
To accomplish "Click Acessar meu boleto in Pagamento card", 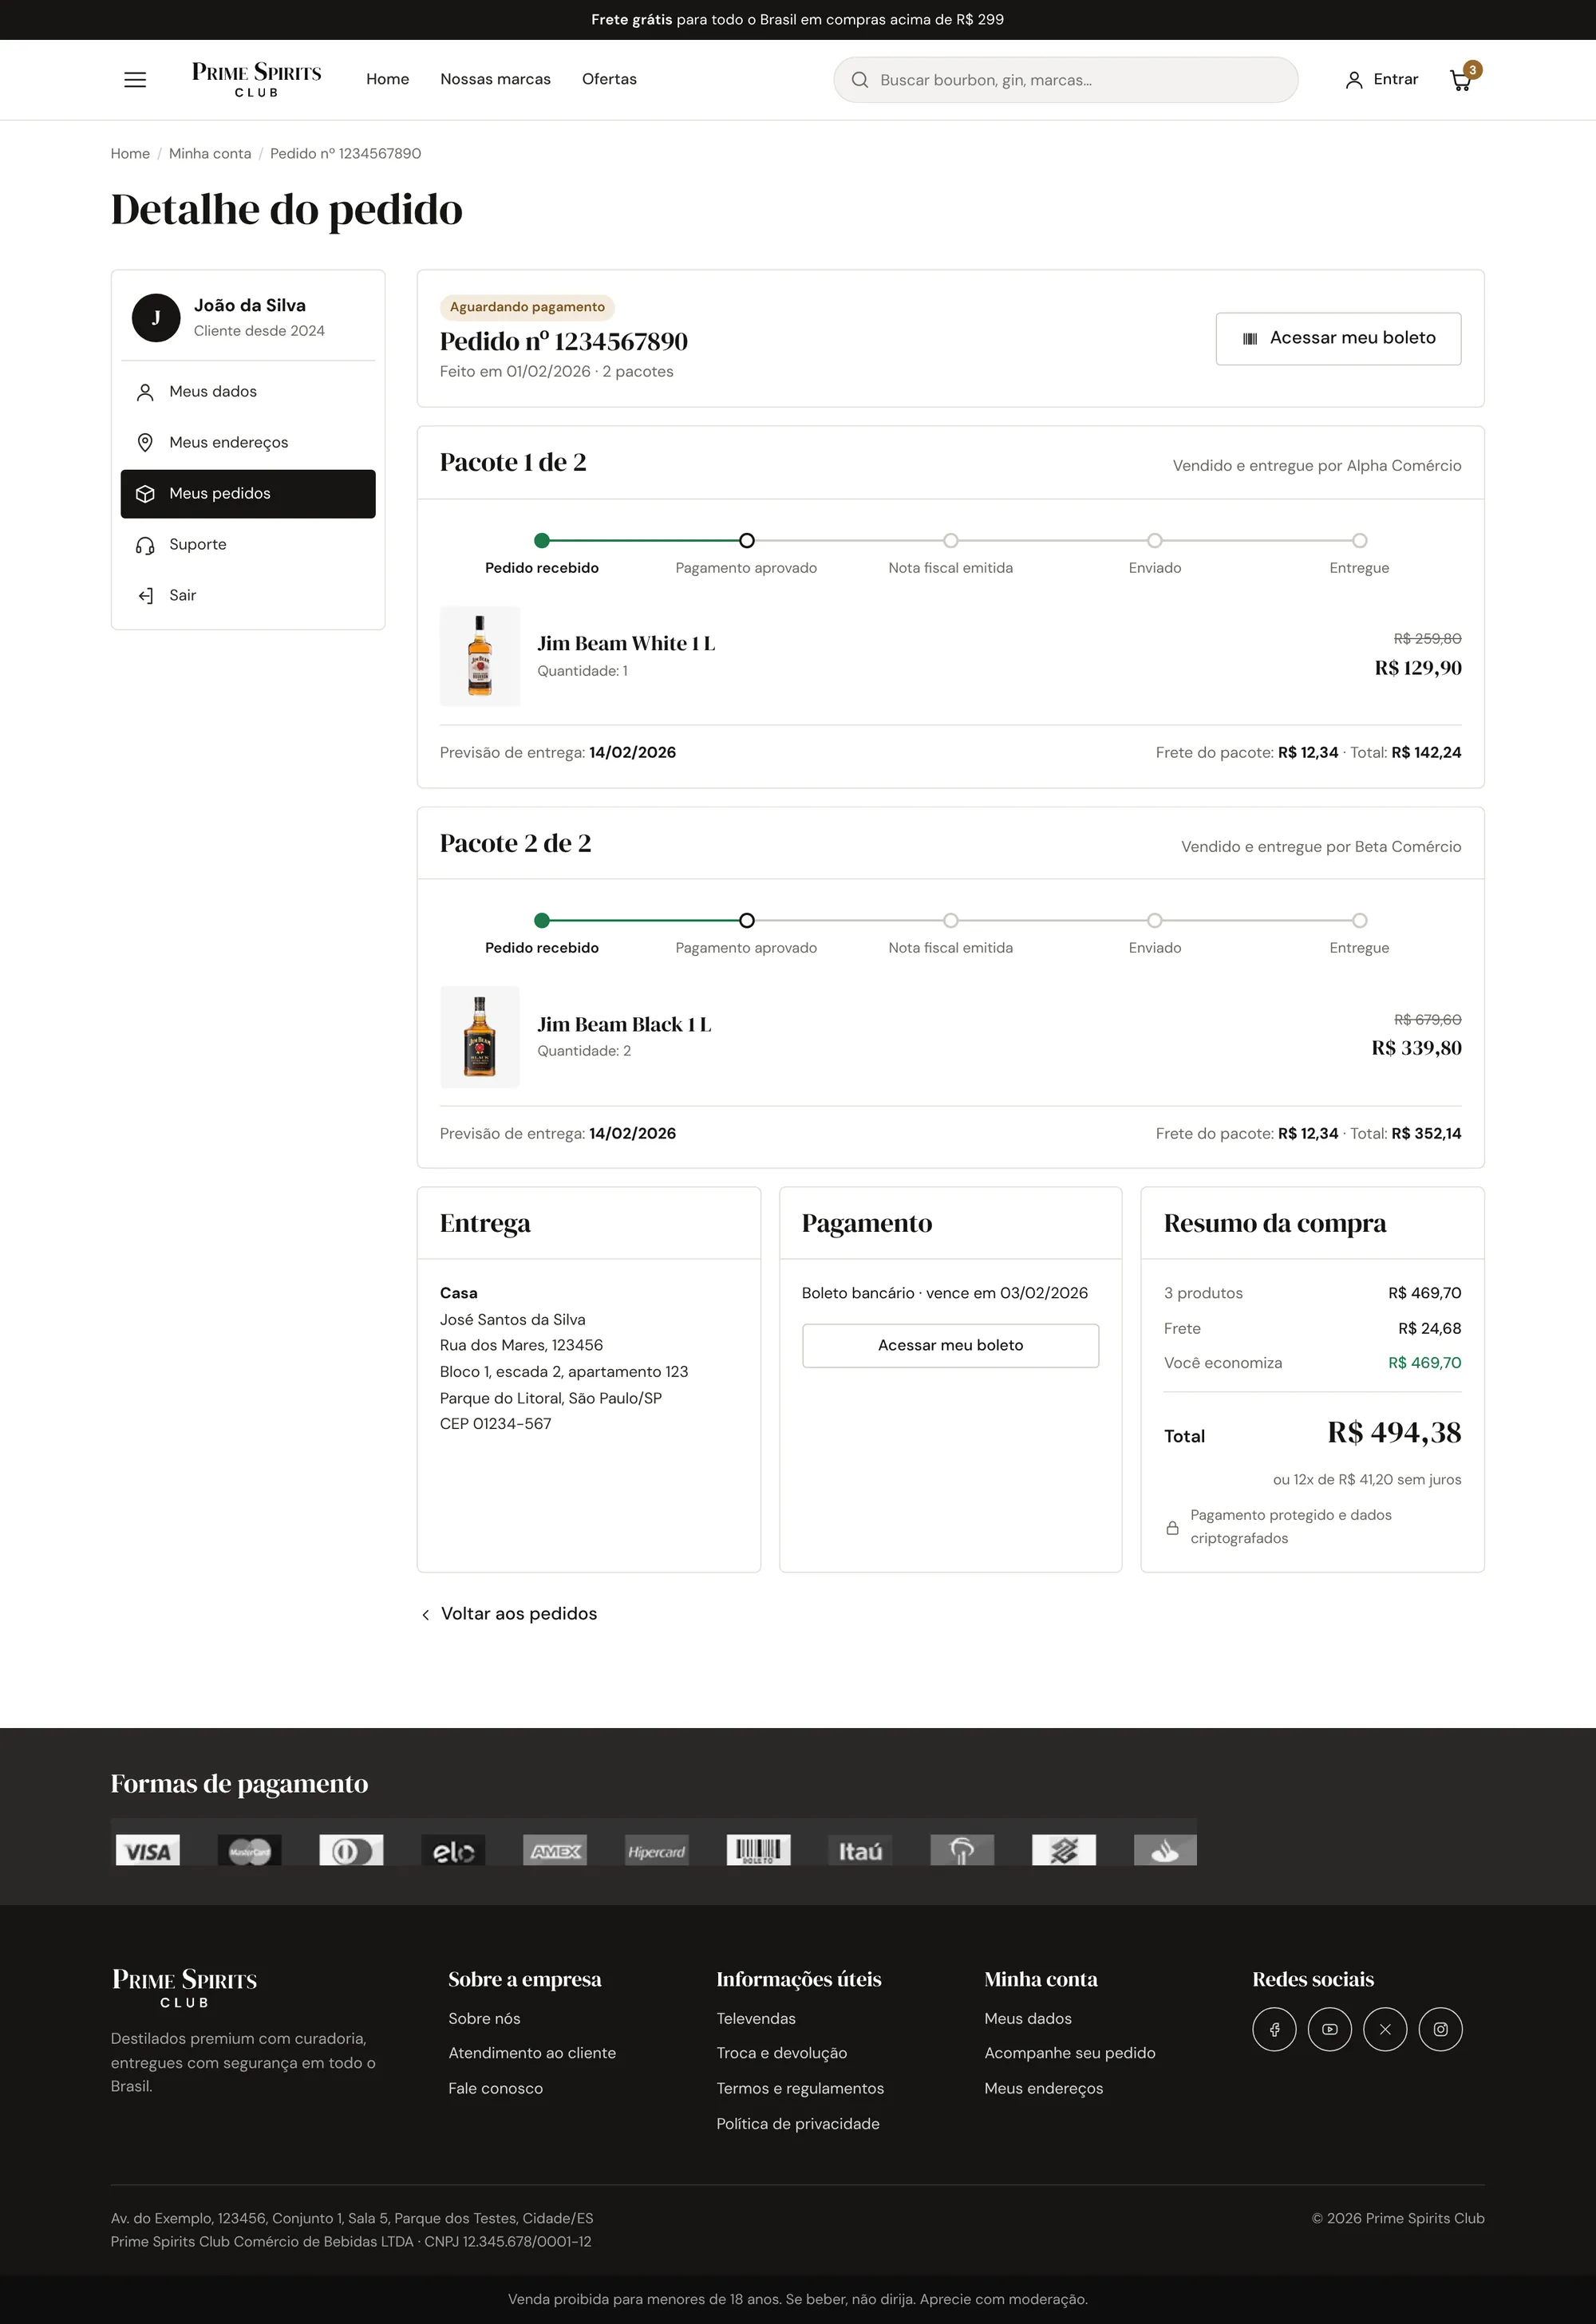I will point(950,1346).
